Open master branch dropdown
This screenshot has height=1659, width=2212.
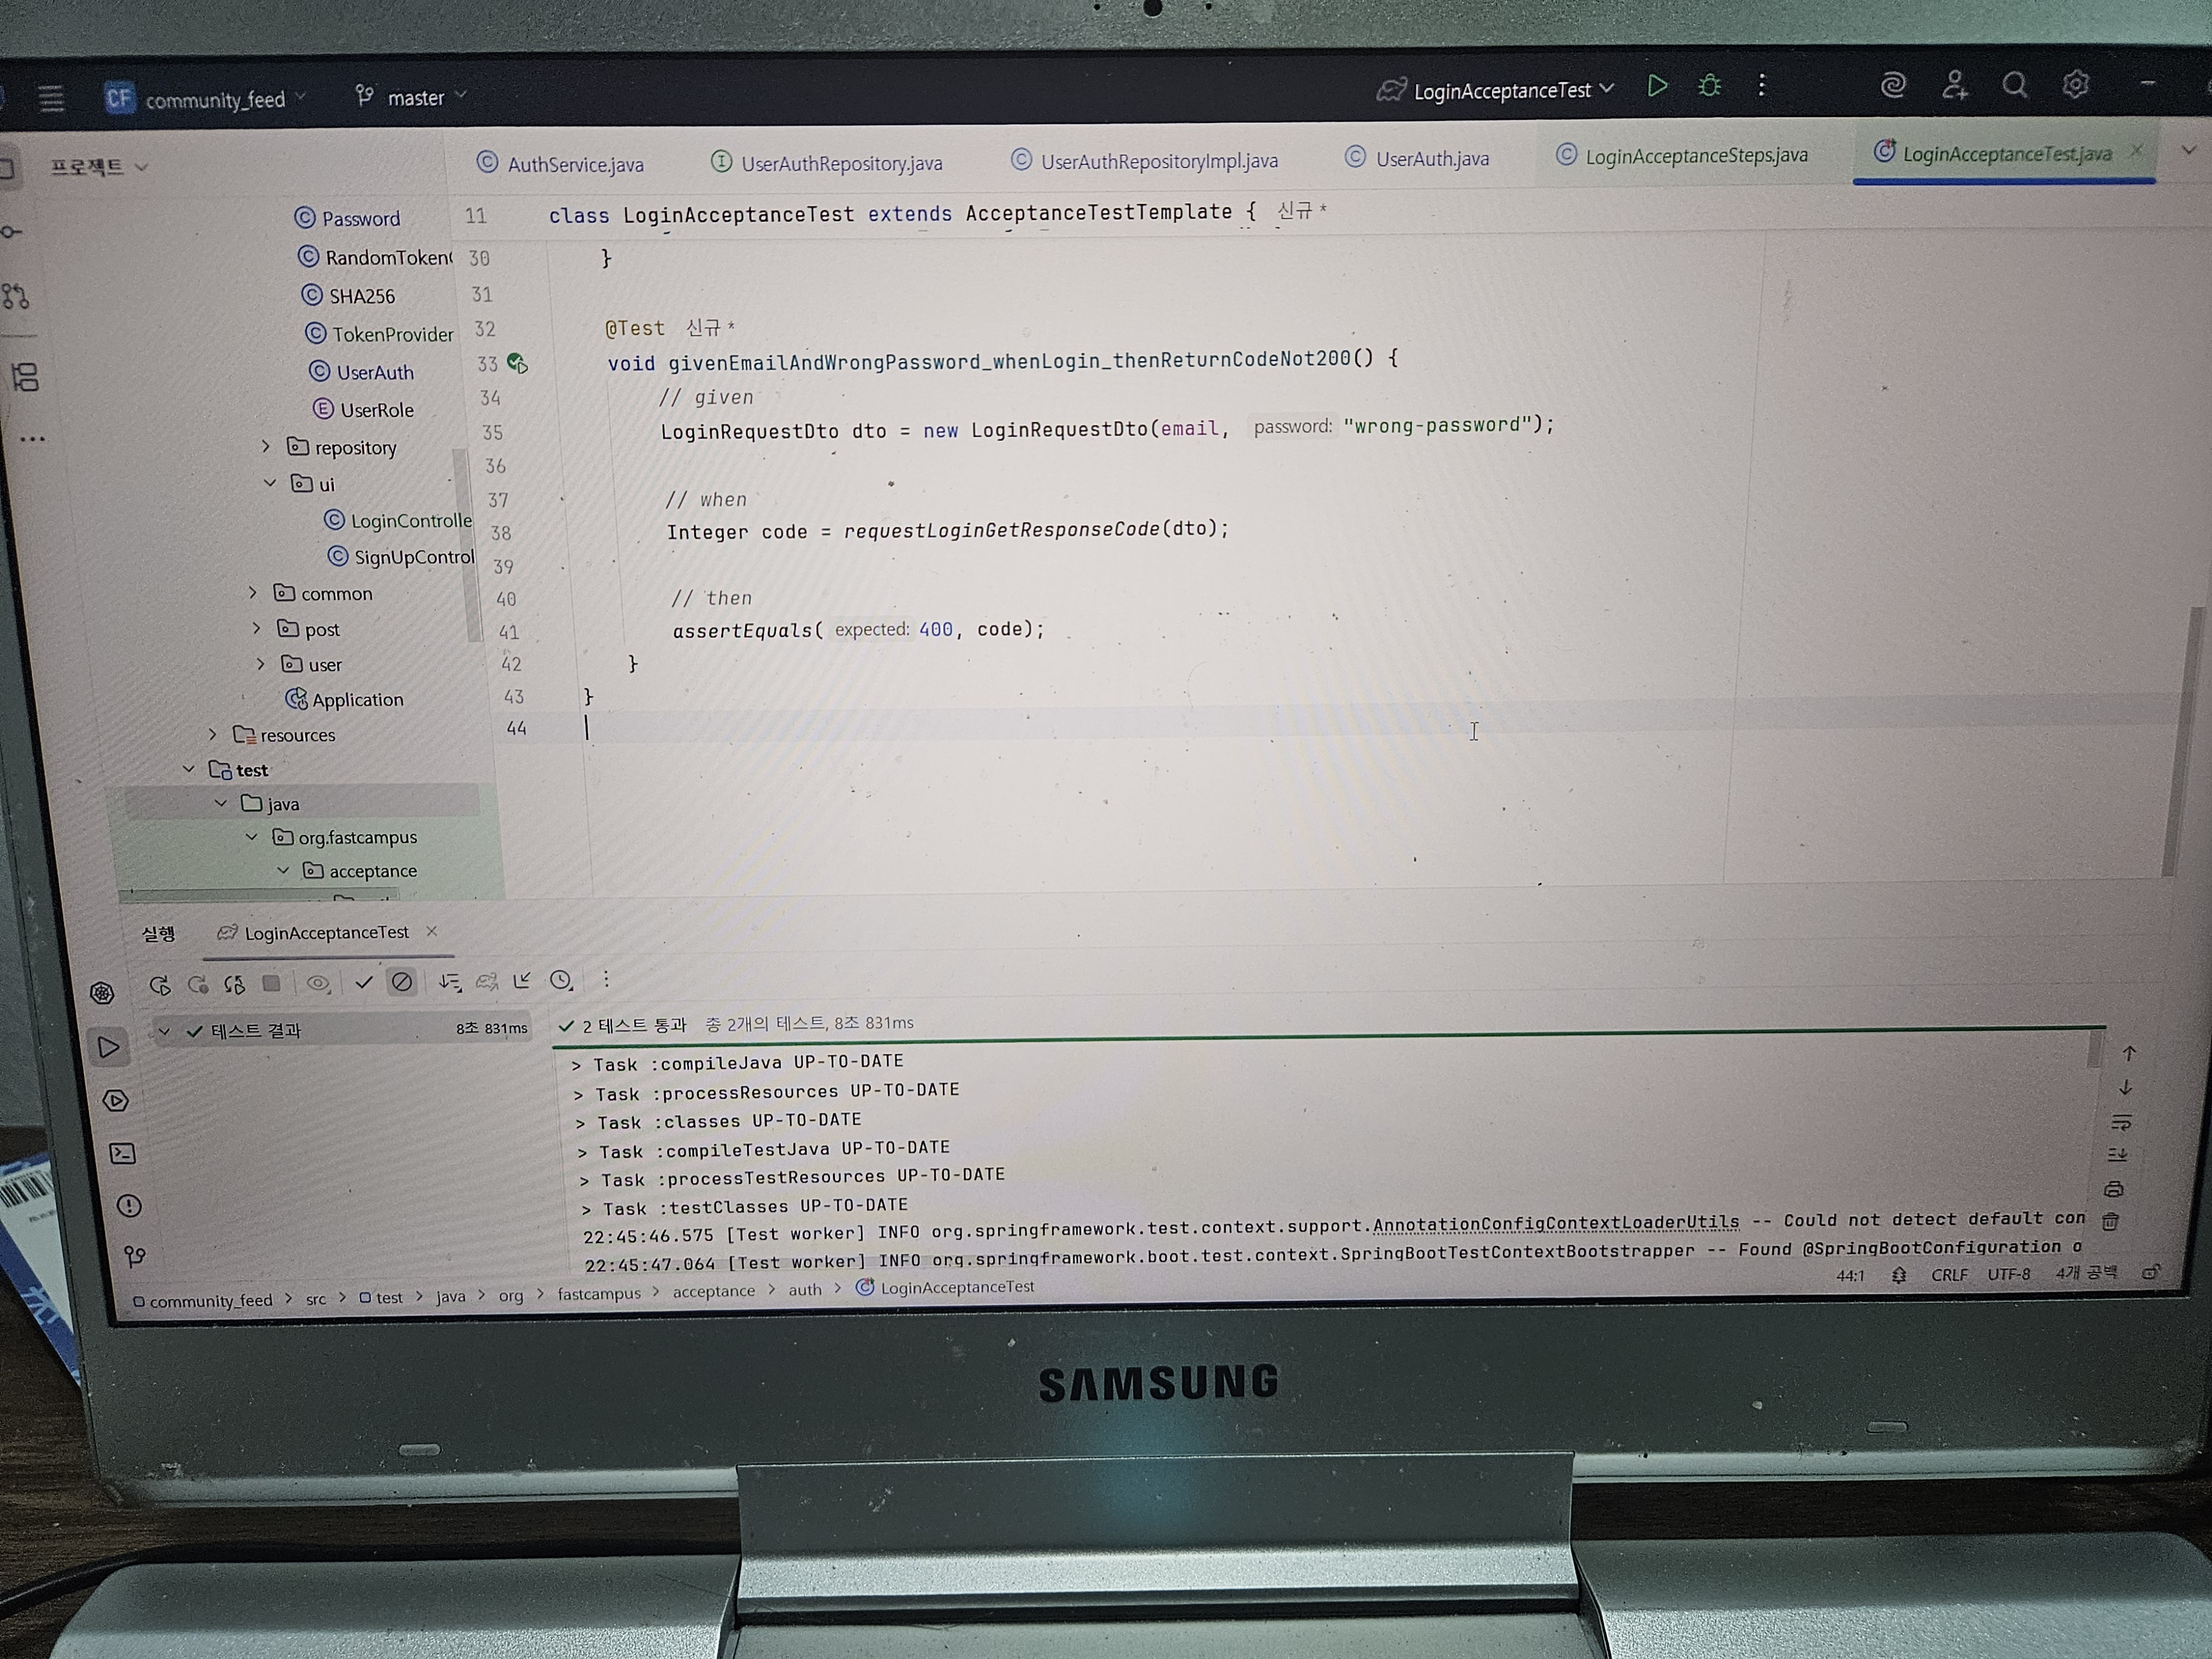point(411,97)
